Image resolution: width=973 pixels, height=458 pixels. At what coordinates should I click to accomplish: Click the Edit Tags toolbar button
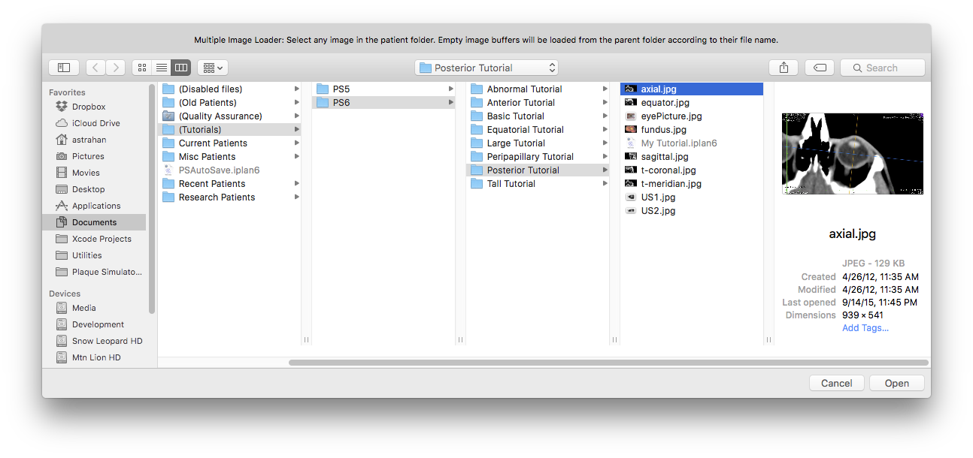(x=820, y=68)
